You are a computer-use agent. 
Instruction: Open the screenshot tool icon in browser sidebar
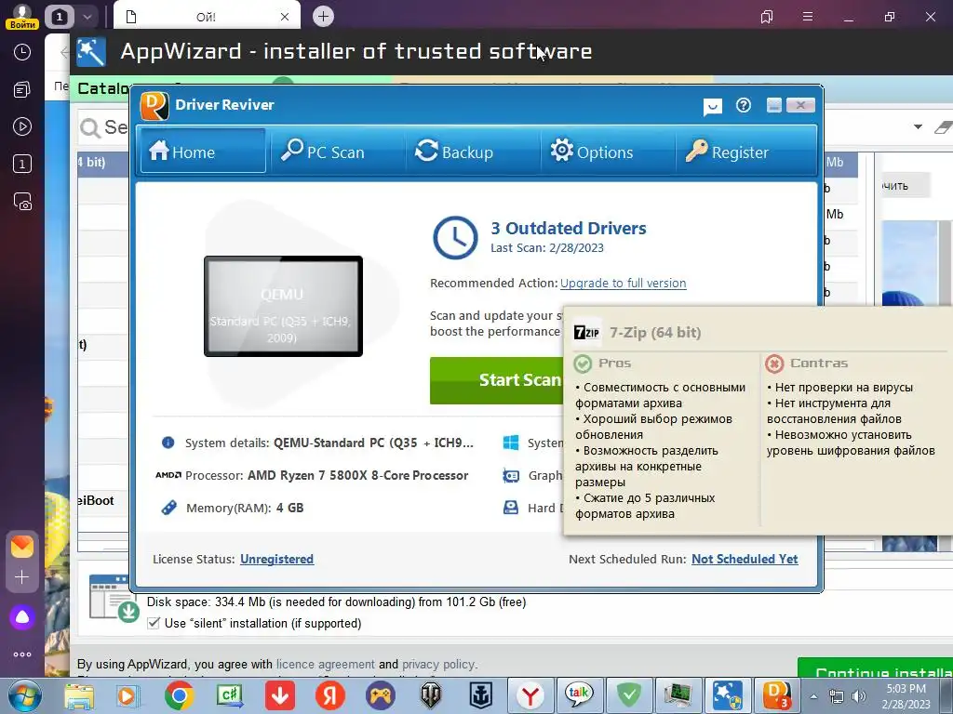pos(22,202)
